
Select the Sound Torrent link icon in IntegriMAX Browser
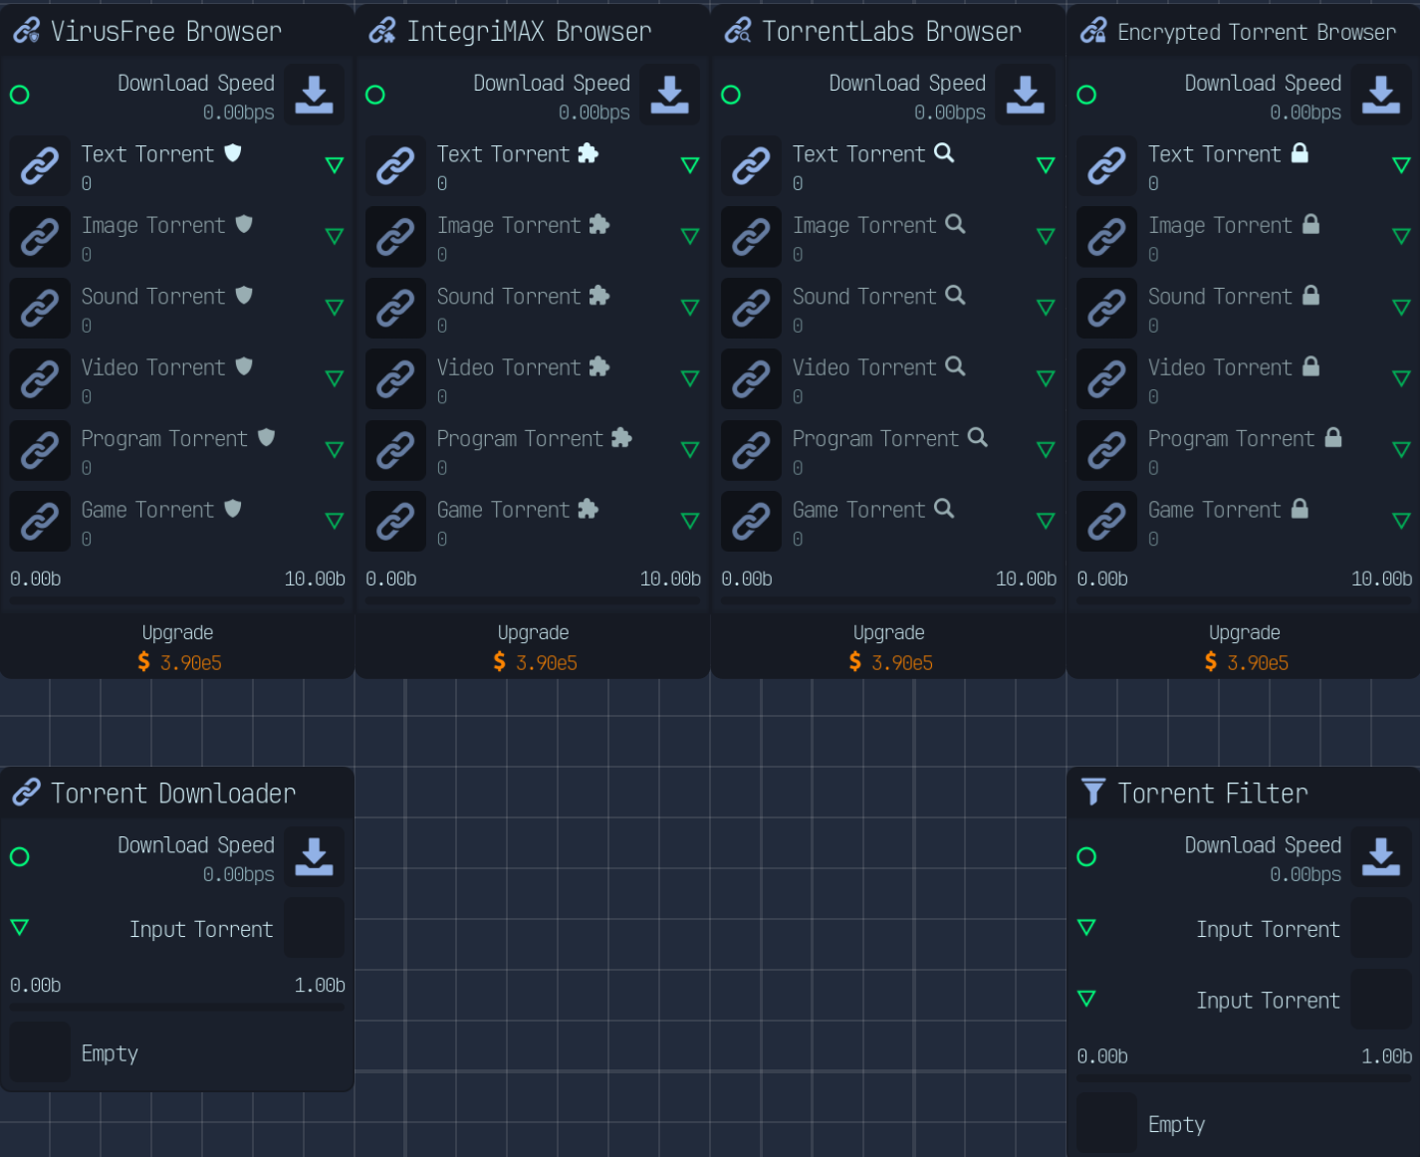click(x=395, y=309)
